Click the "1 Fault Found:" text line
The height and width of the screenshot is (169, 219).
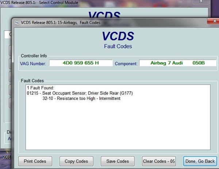40,88
